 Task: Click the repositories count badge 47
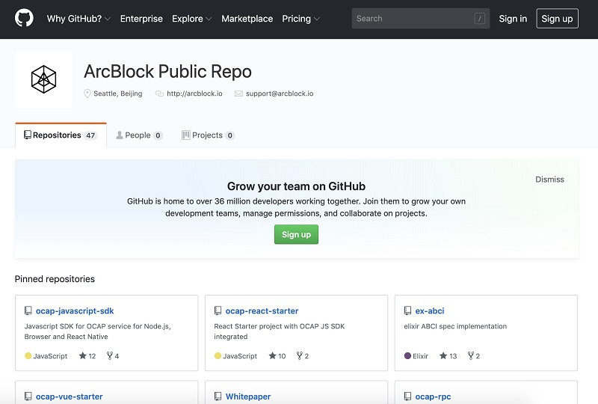pyautogui.click(x=90, y=135)
